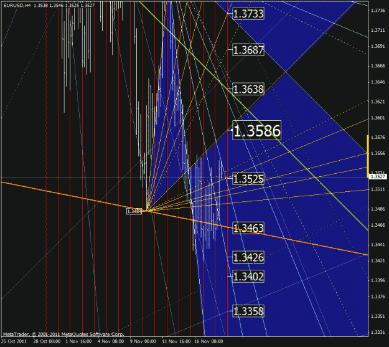Click the 4 Nov 08:00 time label
The height and width of the screenshot is (347, 389).
click(111, 341)
